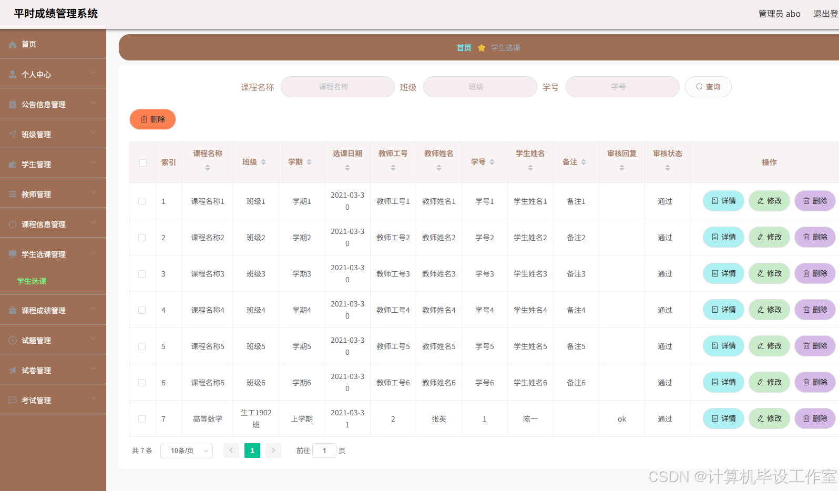
Task: Click the 课程信息管理 power icon
Action: pyautogui.click(x=13, y=224)
